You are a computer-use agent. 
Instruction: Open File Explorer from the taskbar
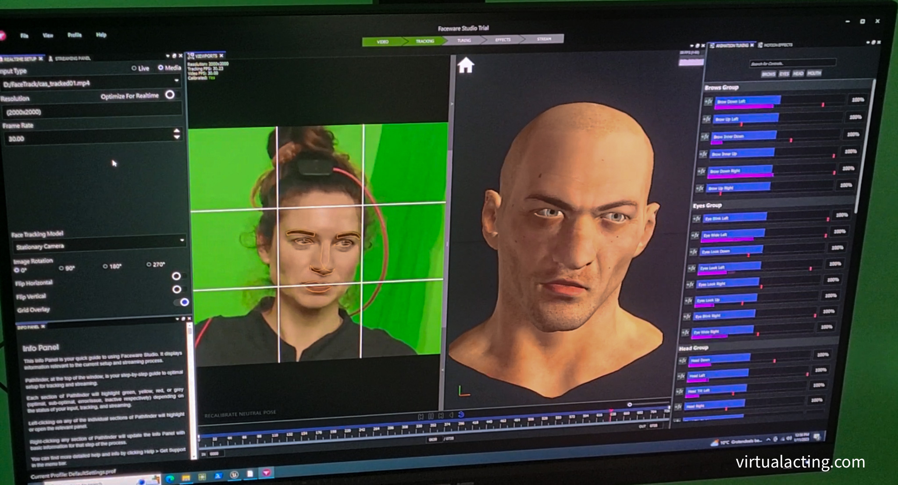click(x=186, y=478)
